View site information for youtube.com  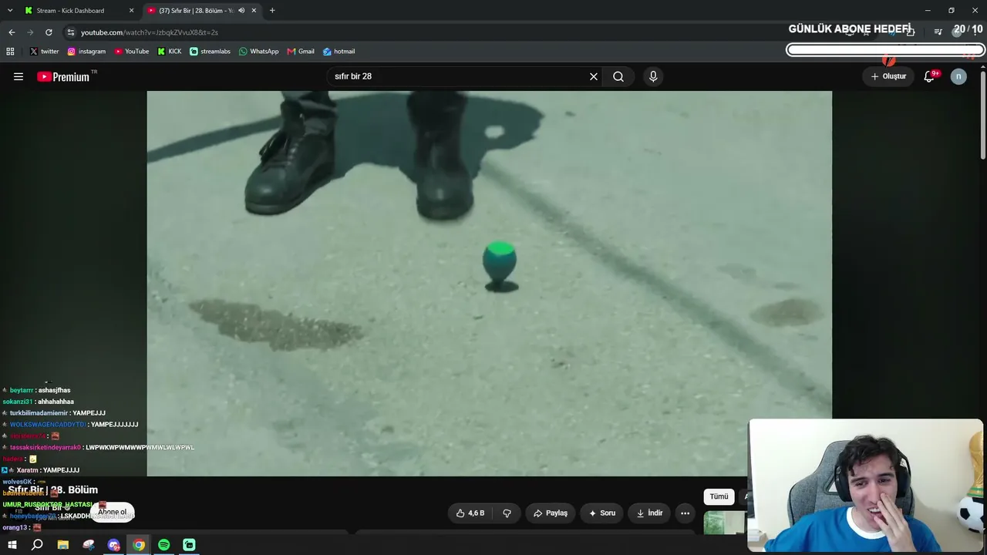coord(71,32)
